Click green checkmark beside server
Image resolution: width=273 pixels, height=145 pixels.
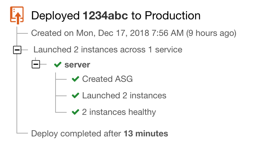click(58, 65)
